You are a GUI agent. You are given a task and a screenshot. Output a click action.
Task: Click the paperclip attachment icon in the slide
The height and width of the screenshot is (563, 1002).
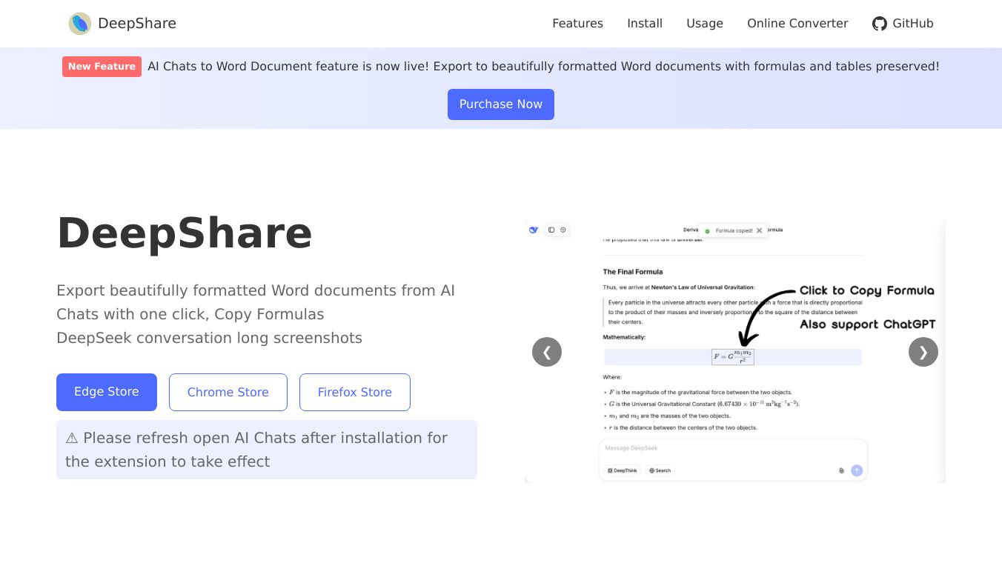point(841,470)
